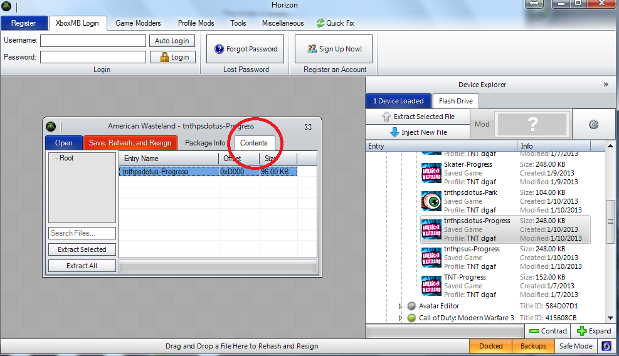The width and height of the screenshot is (619, 356).
Task: Click the Device Explorer vertical scrollbar handle
Action: (x=610, y=222)
